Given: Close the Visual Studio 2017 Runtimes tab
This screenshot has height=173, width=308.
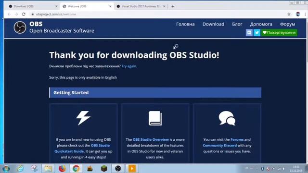Looking at the screenshot, I should [164, 6].
